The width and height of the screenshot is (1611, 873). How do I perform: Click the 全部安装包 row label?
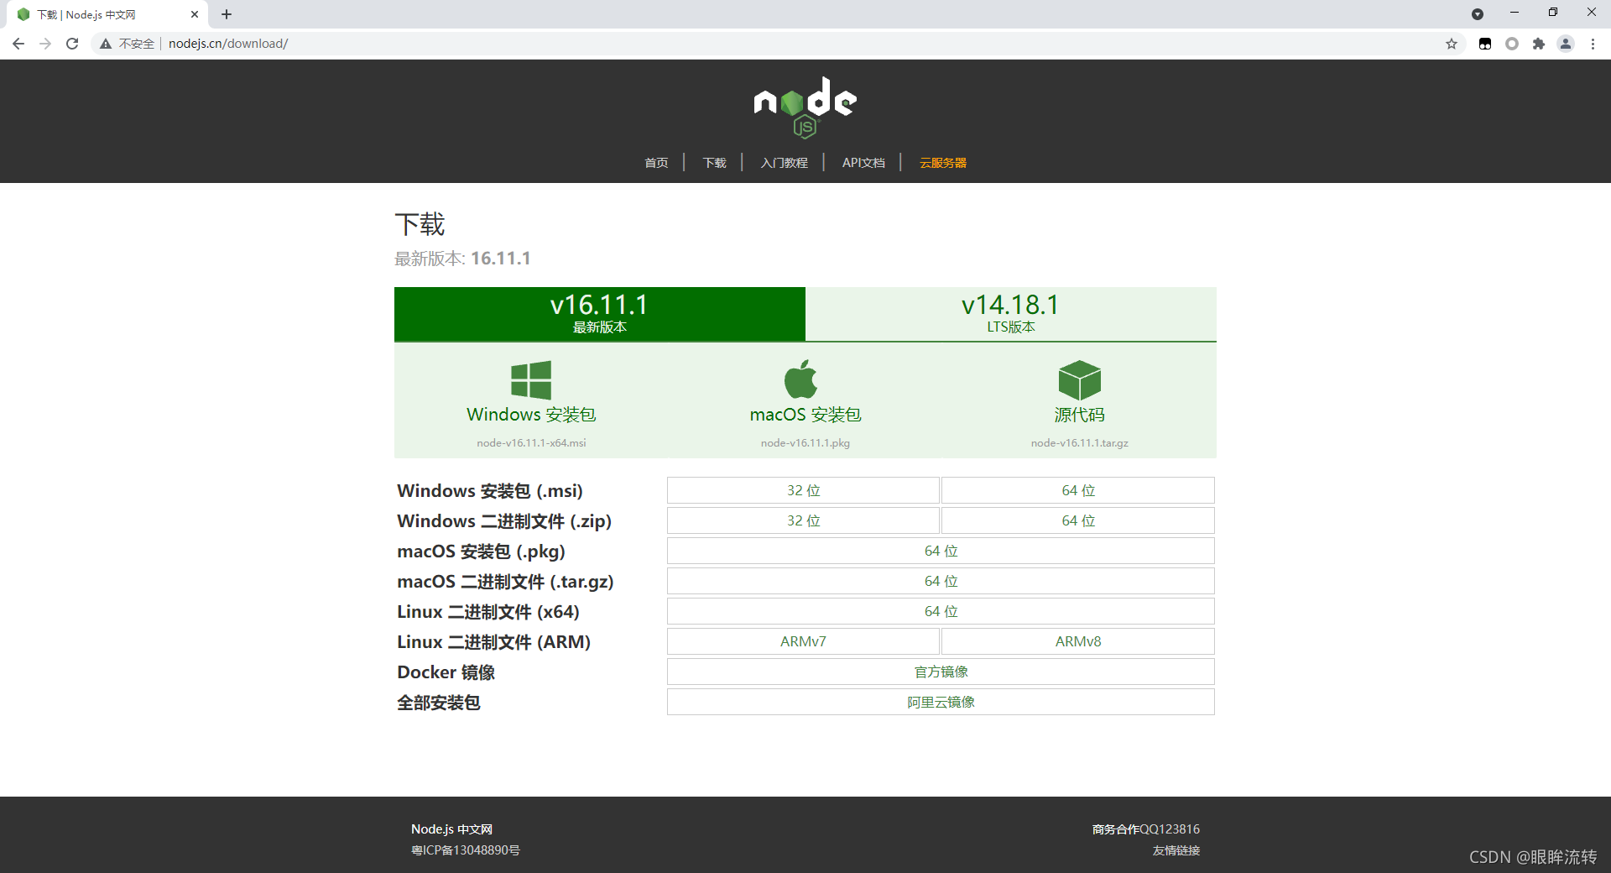(x=439, y=703)
